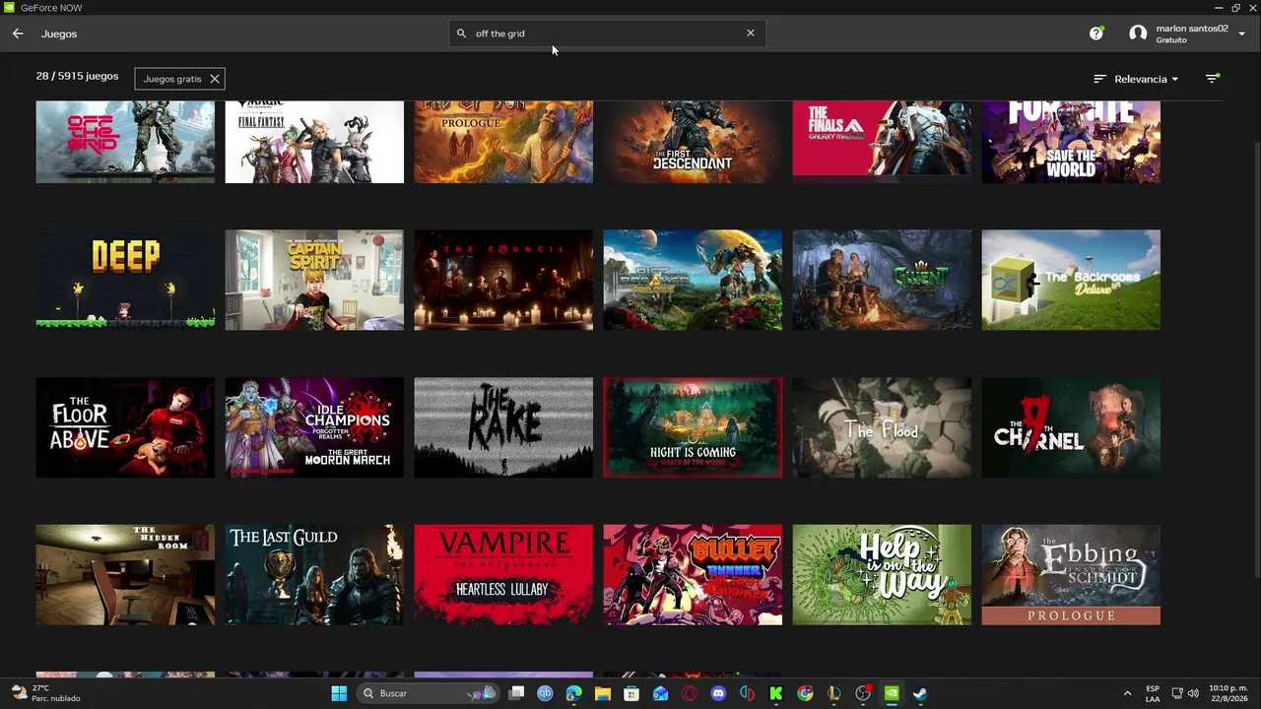Select The Last Guild game tile

(314, 575)
